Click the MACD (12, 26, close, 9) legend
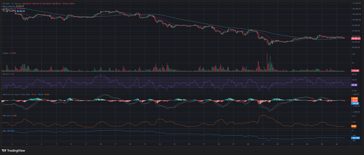 [26, 94]
